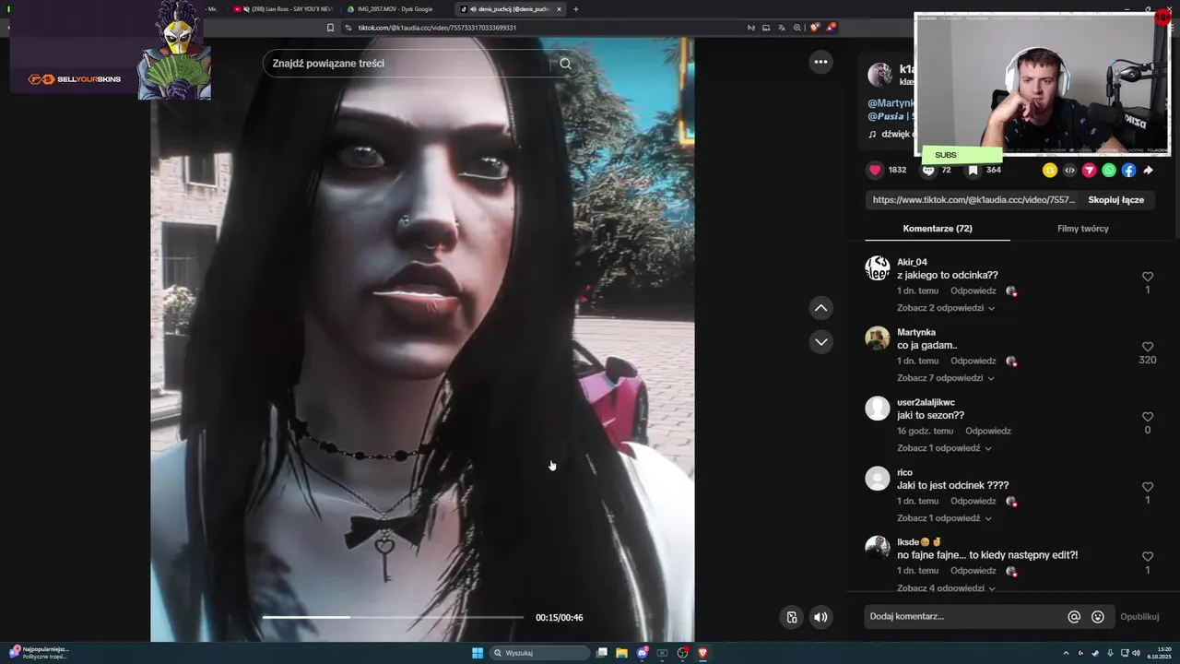
Task: Open the browser zoom magnifier icon
Action: pyautogui.click(x=797, y=28)
